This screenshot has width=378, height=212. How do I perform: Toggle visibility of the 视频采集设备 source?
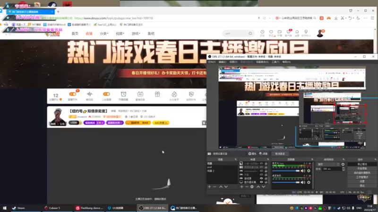click(x=261, y=167)
